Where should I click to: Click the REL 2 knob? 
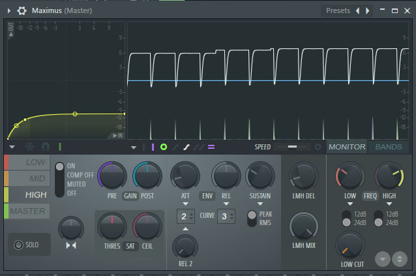185,247
